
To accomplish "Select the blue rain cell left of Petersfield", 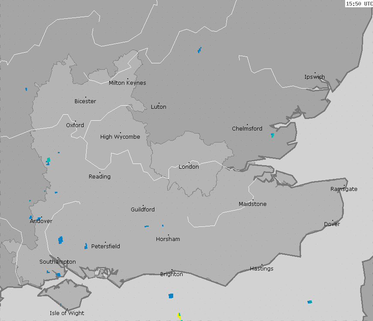I will tap(86, 246).
